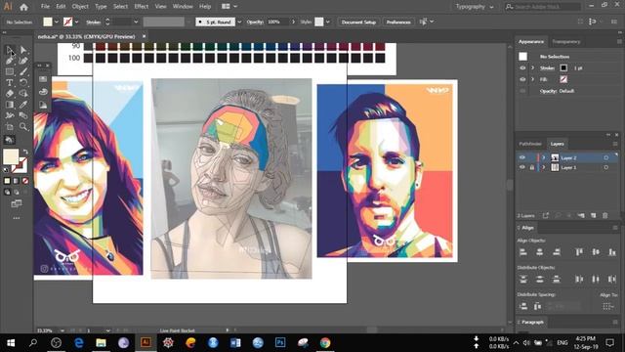
Task: Unlock Layer 1 lock toggle
Action: 531,167
